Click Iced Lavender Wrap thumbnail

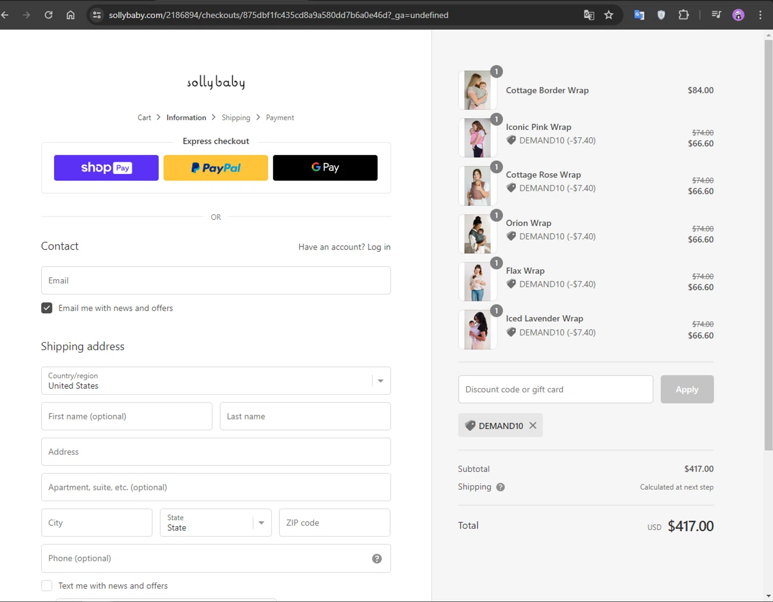[x=477, y=330]
